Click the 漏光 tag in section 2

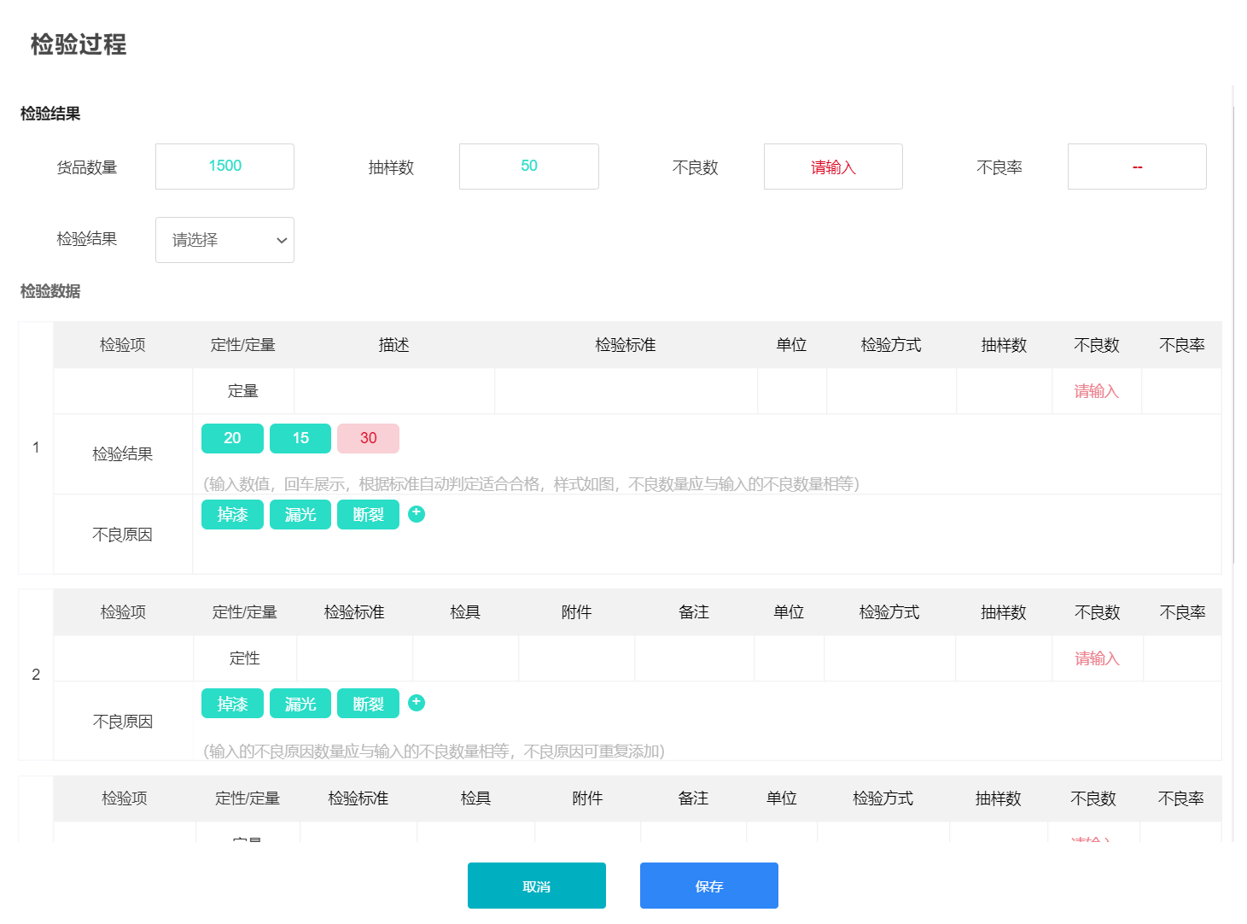pos(300,704)
